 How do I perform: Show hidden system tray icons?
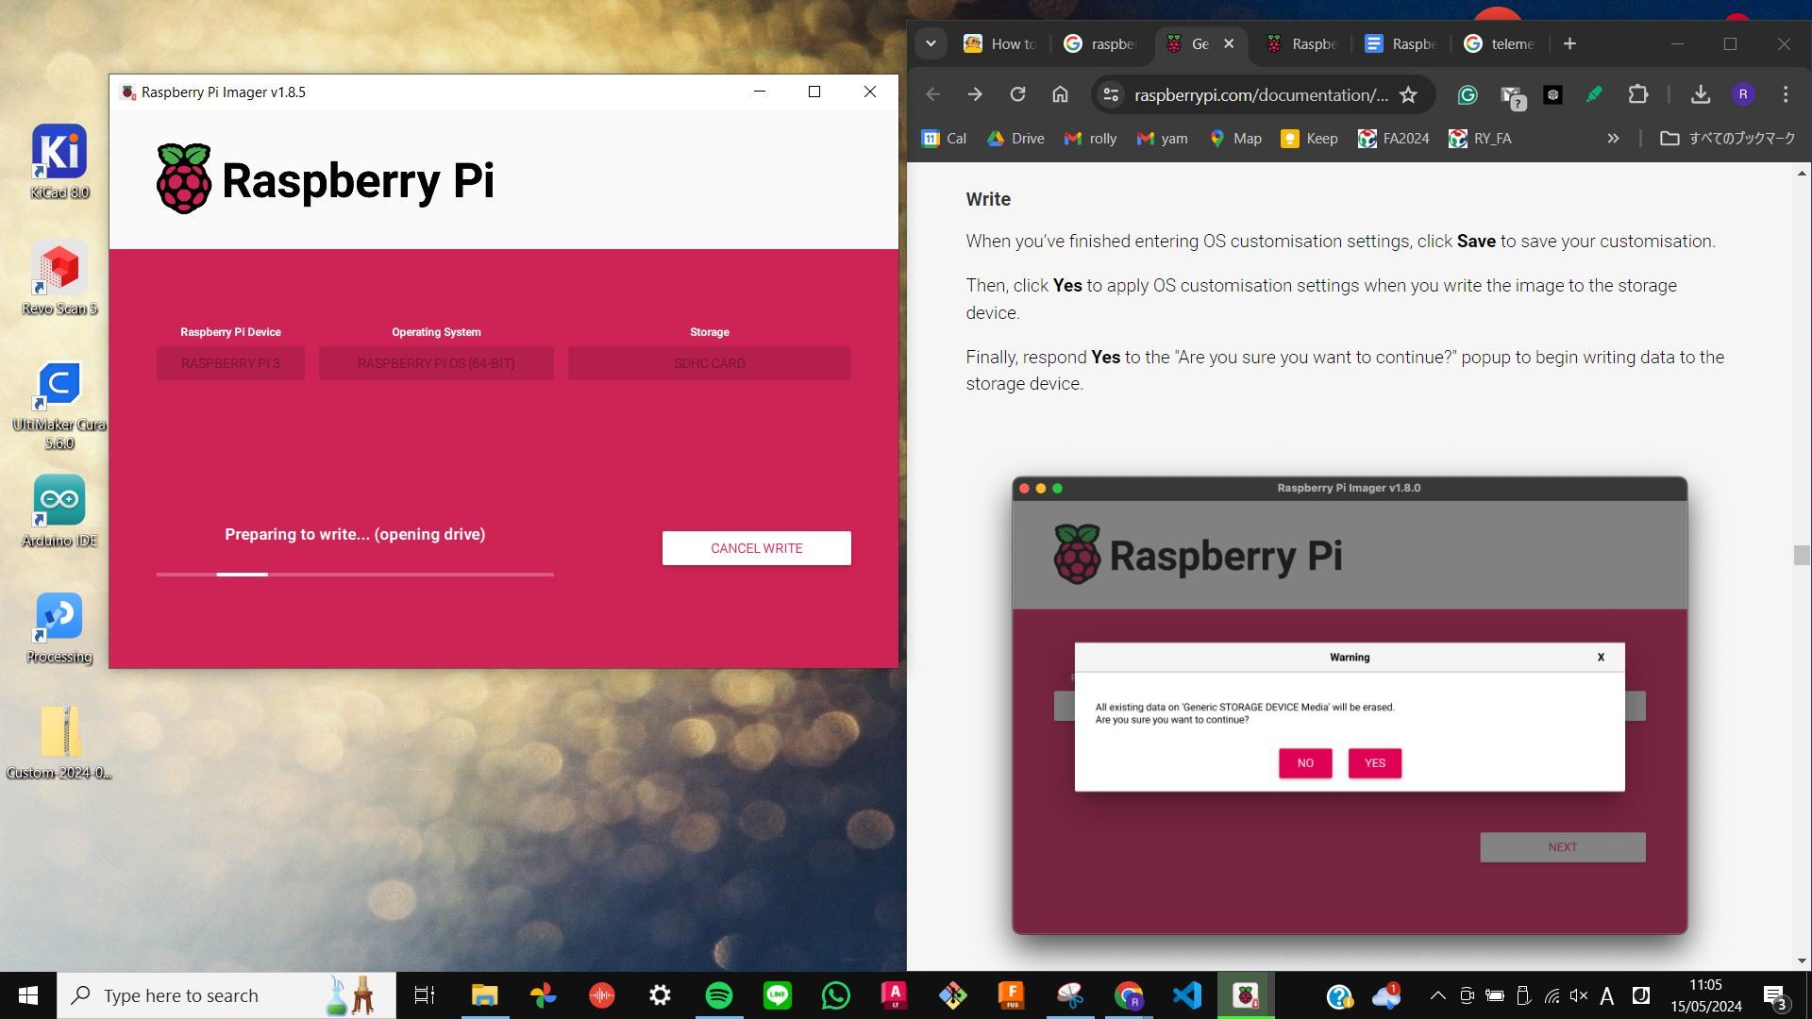(1437, 995)
